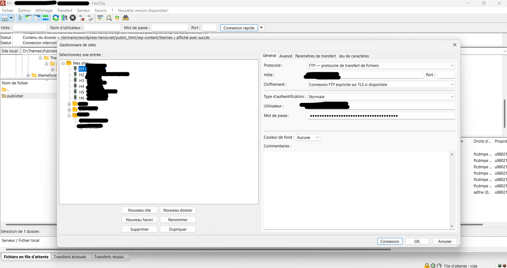Open the Couleur de fond selector
507x268 pixels.
(x=308, y=137)
